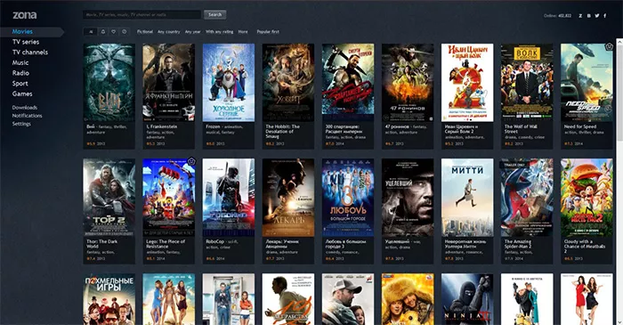Expand the 'Any country' filter
623x325 pixels.
click(169, 32)
